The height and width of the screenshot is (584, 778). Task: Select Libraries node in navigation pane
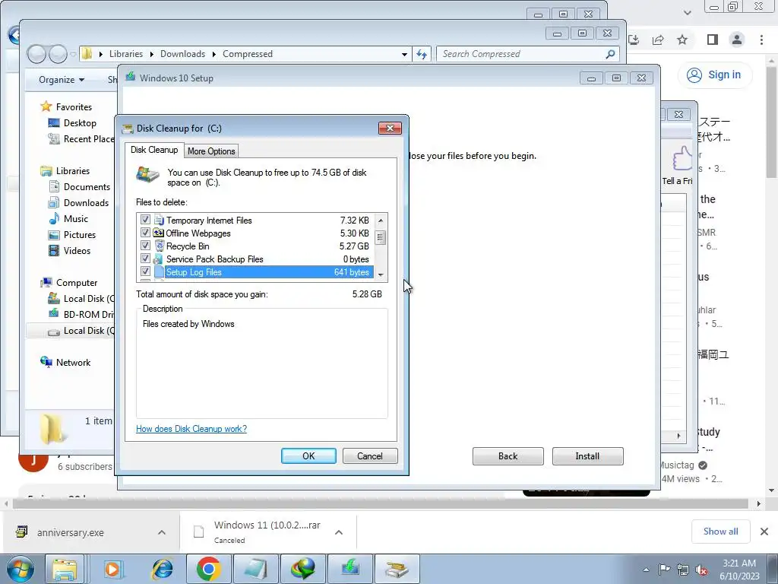pyautogui.click(x=72, y=171)
